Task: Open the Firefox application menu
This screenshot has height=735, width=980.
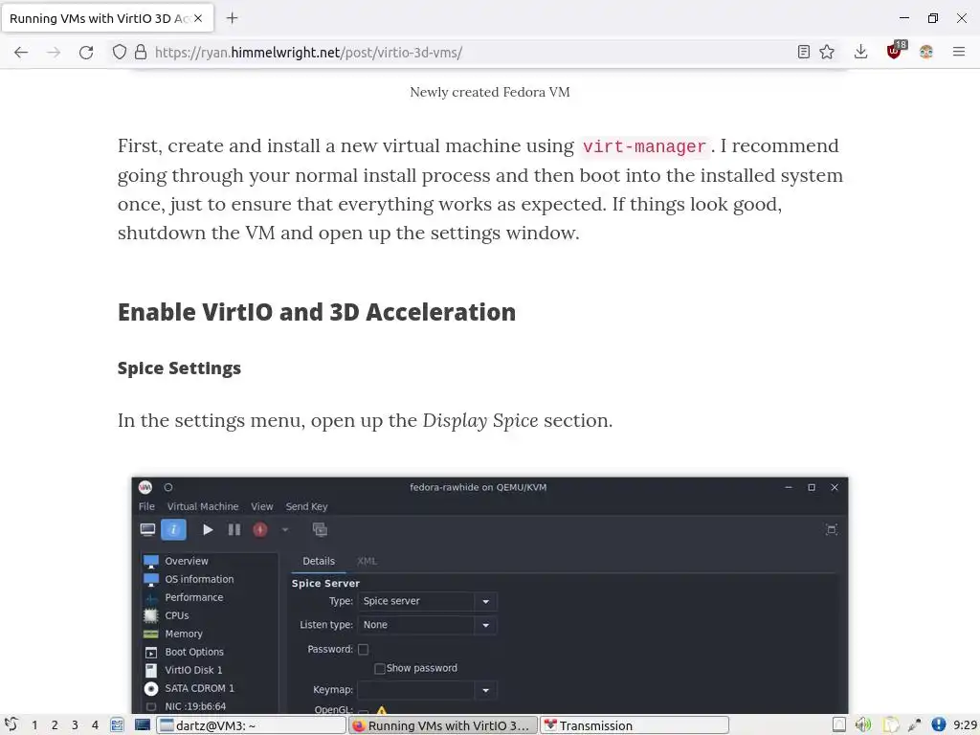Action: pos(959,52)
